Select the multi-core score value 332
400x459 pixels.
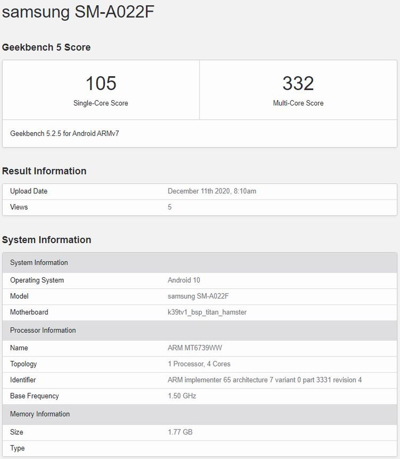[x=298, y=83]
